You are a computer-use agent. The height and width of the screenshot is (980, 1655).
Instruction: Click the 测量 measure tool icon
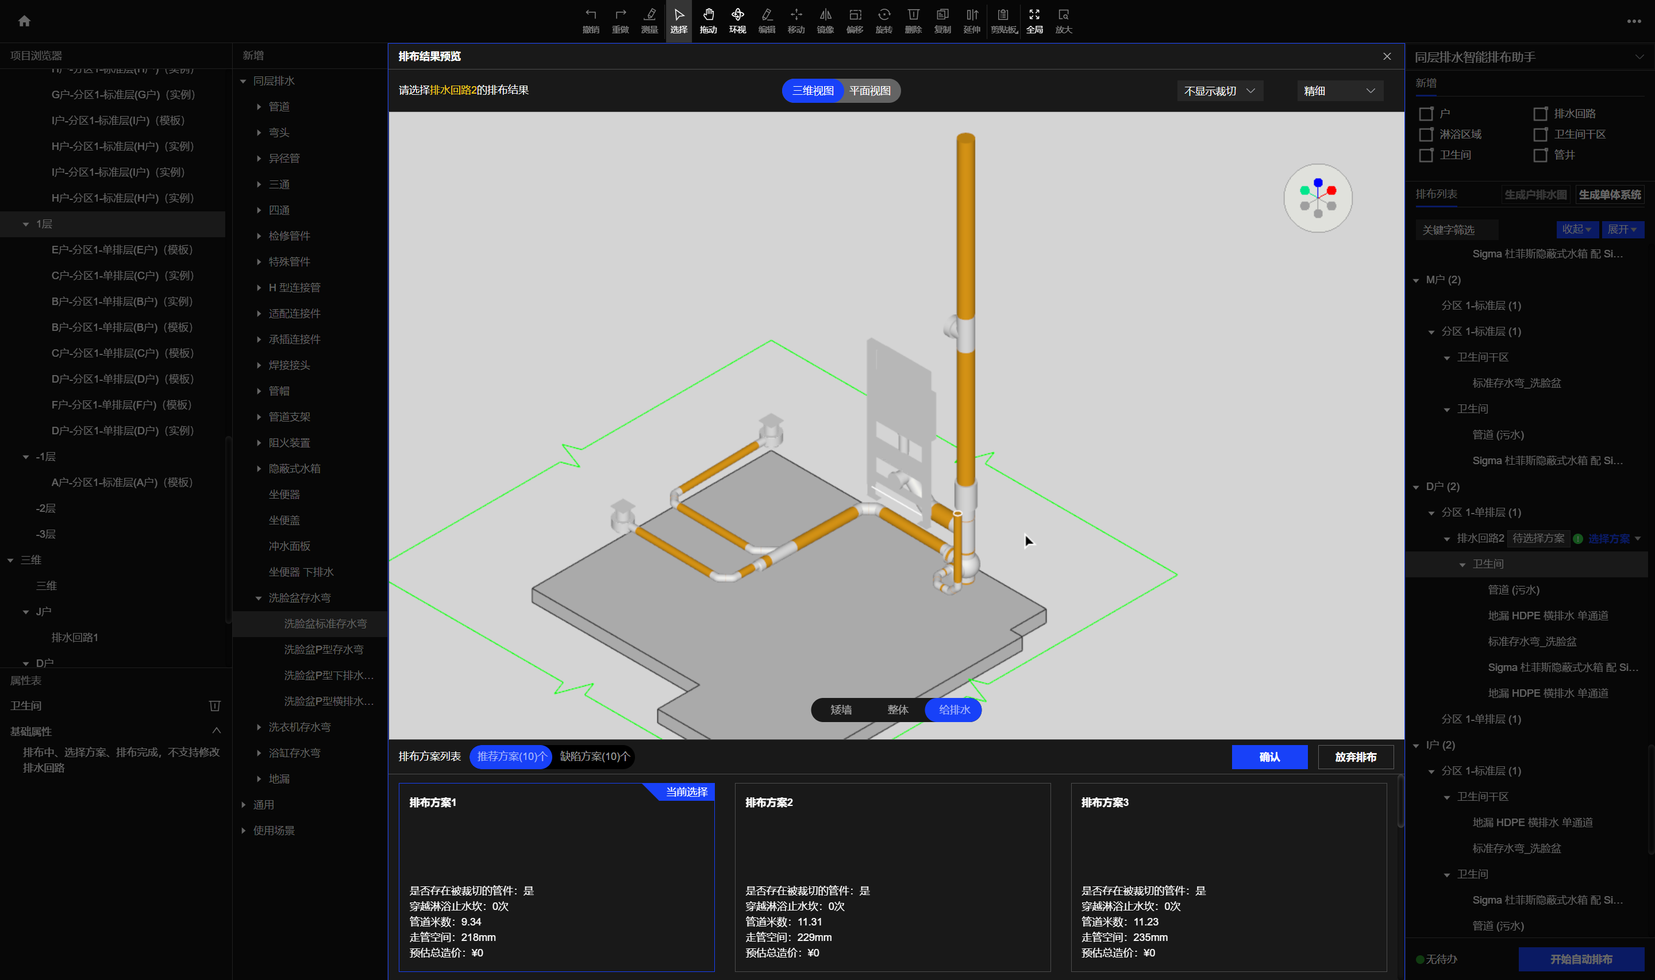(x=649, y=20)
